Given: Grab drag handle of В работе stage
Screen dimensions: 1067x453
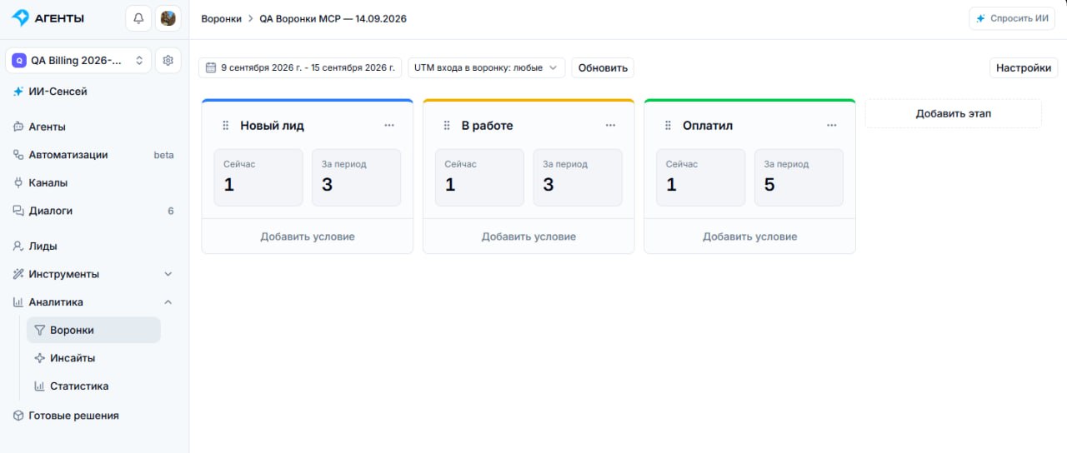Looking at the screenshot, I should pyautogui.click(x=446, y=126).
